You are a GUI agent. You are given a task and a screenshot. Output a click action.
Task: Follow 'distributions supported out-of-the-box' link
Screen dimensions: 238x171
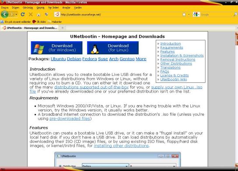(x=91, y=87)
